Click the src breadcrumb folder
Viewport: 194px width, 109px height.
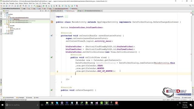[x=28, y=9]
